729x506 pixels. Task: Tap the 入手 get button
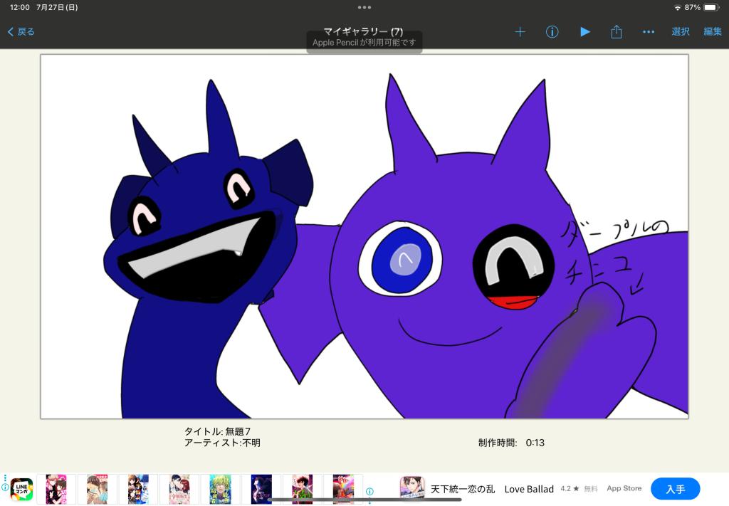click(x=675, y=489)
